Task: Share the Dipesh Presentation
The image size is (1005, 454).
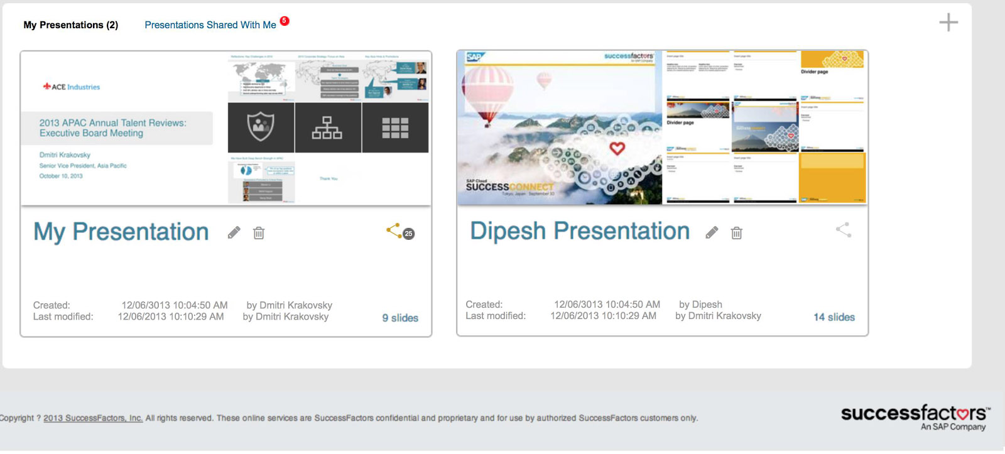Action: click(x=843, y=230)
